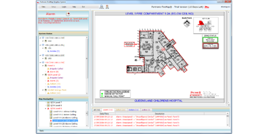Expand the Isolate entry under panel 151
Viewport: 268px width, 134px height.
click(x=46, y=51)
